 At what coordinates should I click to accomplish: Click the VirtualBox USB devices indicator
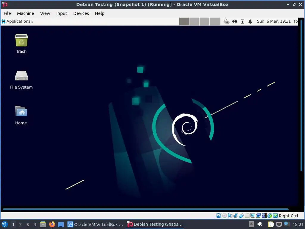(241, 216)
